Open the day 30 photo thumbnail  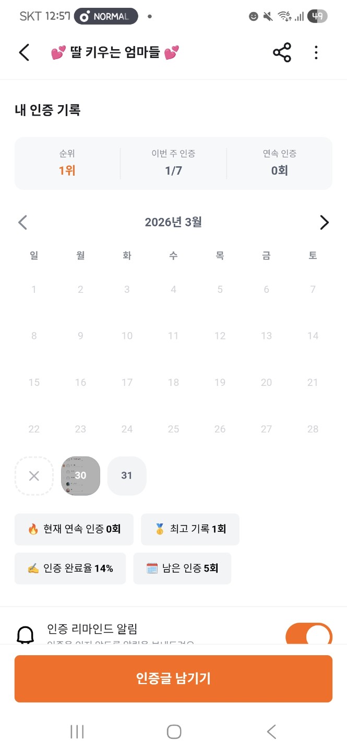(80, 476)
